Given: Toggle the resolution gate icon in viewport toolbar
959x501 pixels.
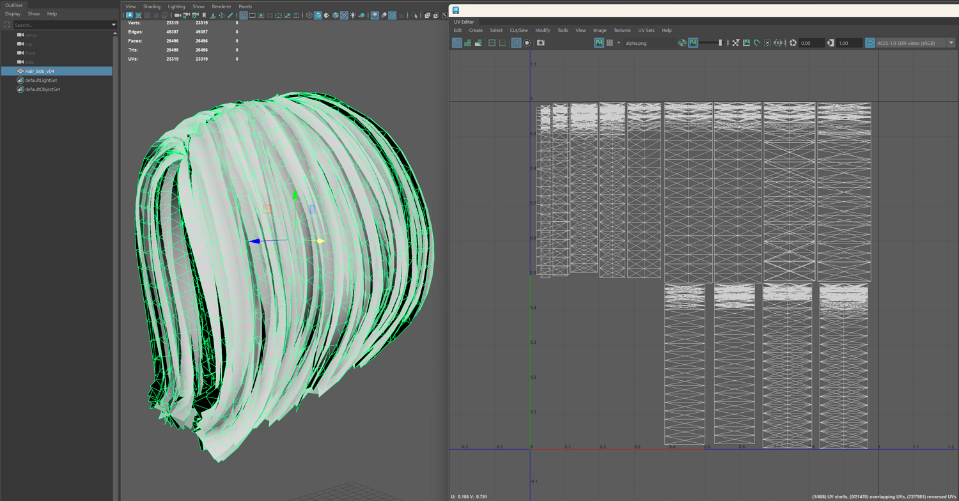Looking at the screenshot, I should coord(261,15).
